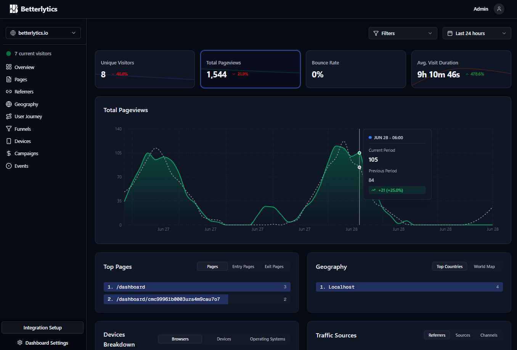Viewport: 517px width, 350px height.
Task: Open the Geography globe icon
Action: [9, 104]
